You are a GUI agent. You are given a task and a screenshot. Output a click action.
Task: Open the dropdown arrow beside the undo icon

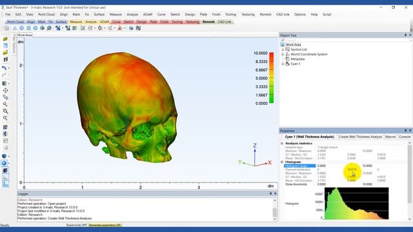(x=8, y=68)
